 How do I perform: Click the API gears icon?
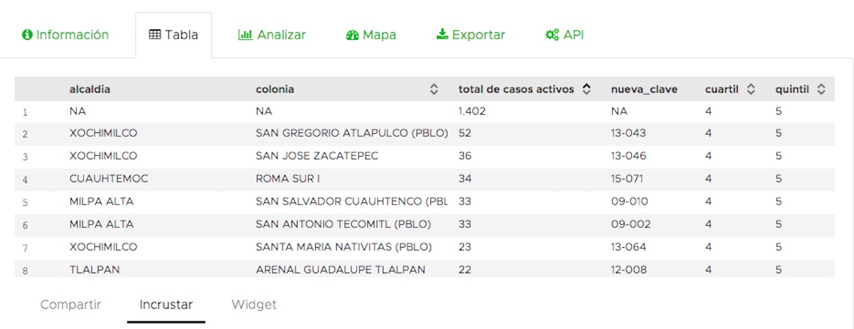click(x=552, y=35)
